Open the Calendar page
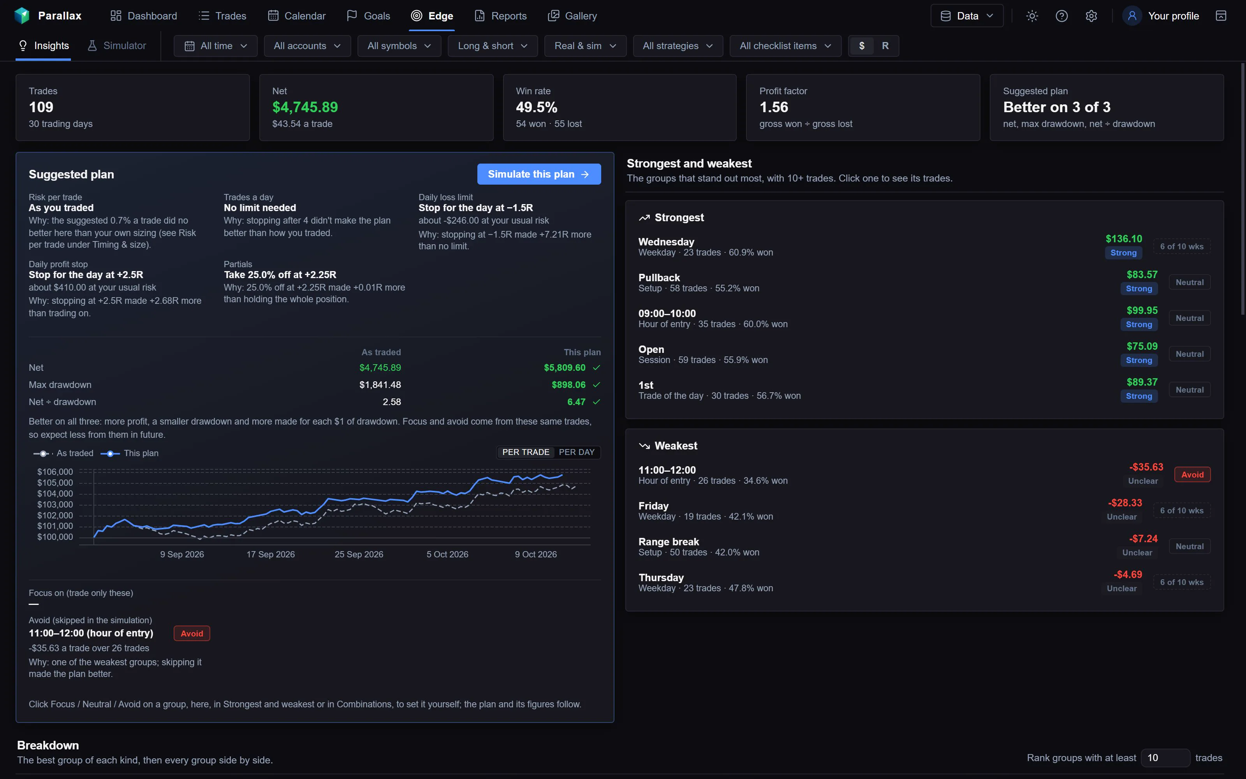1246x779 pixels. [x=297, y=16]
